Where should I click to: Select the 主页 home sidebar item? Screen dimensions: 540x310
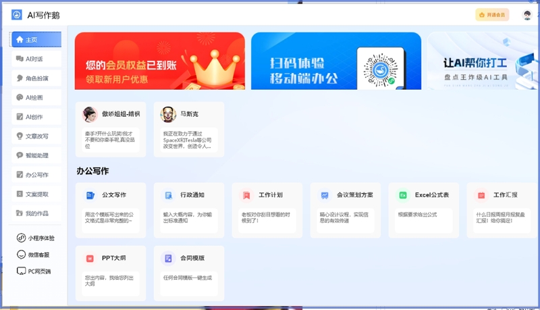(x=36, y=39)
